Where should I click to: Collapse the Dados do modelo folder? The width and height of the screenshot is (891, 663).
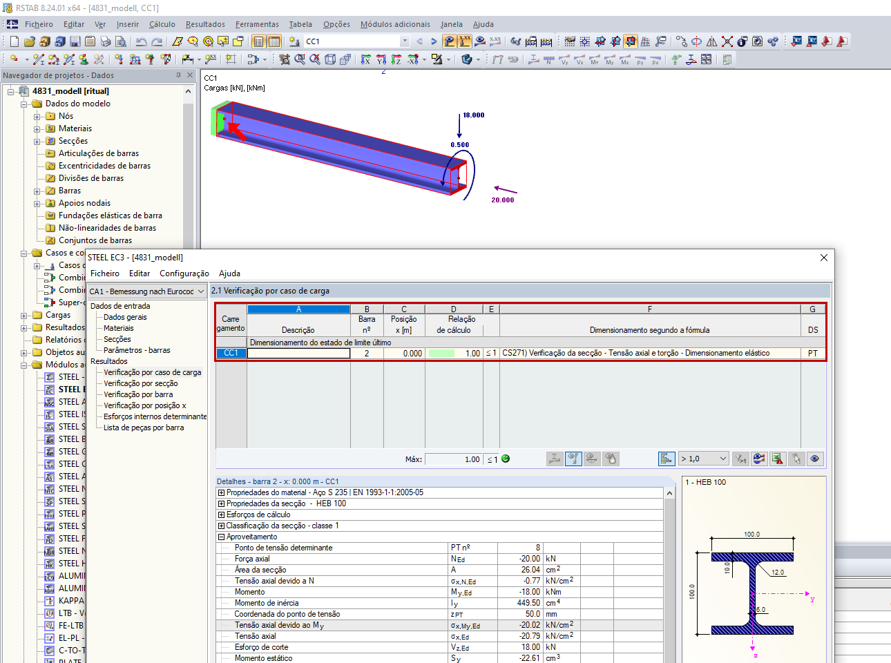coord(23,104)
